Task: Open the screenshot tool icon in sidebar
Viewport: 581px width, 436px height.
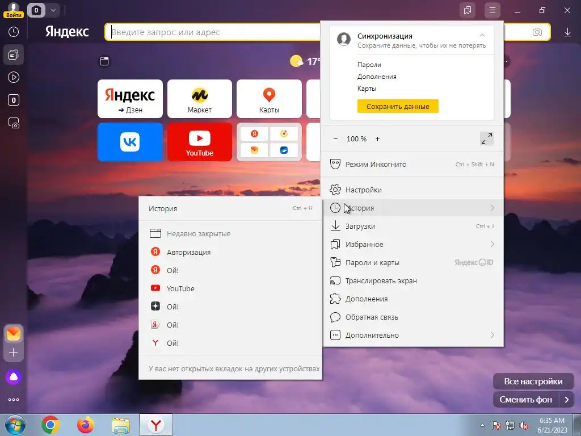Action: 14,123
